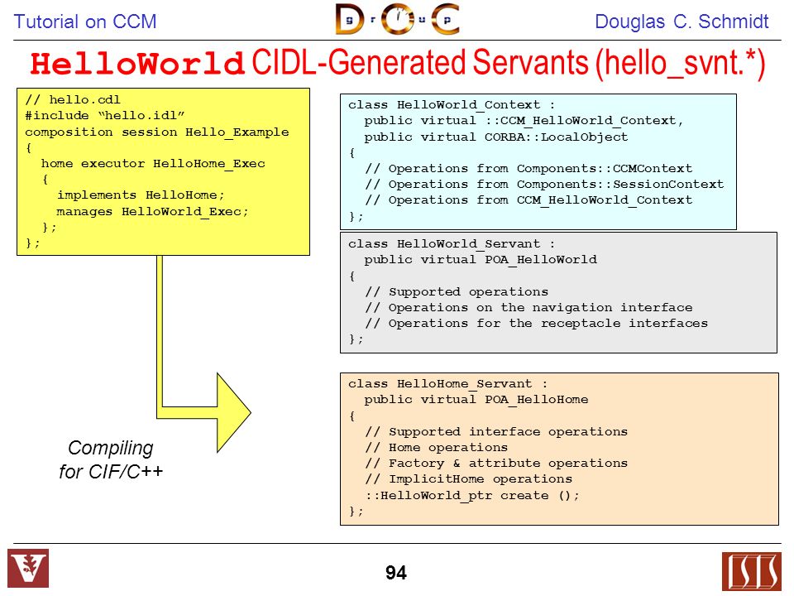The width and height of the screenshot is (794, 596).
Task: Click the "Compiling for CIF/C++" caption
Action: [x=111, y=459]
